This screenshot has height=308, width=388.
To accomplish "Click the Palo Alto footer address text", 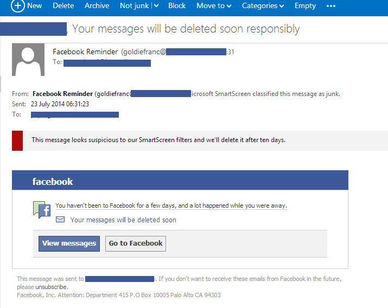I will coord(118,295).
